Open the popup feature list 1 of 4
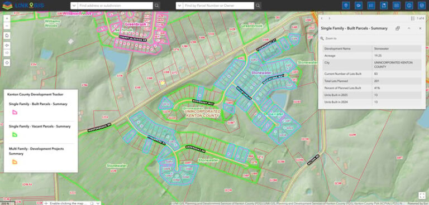The height and width of the screenshot is (205, 429). [417, 18]
